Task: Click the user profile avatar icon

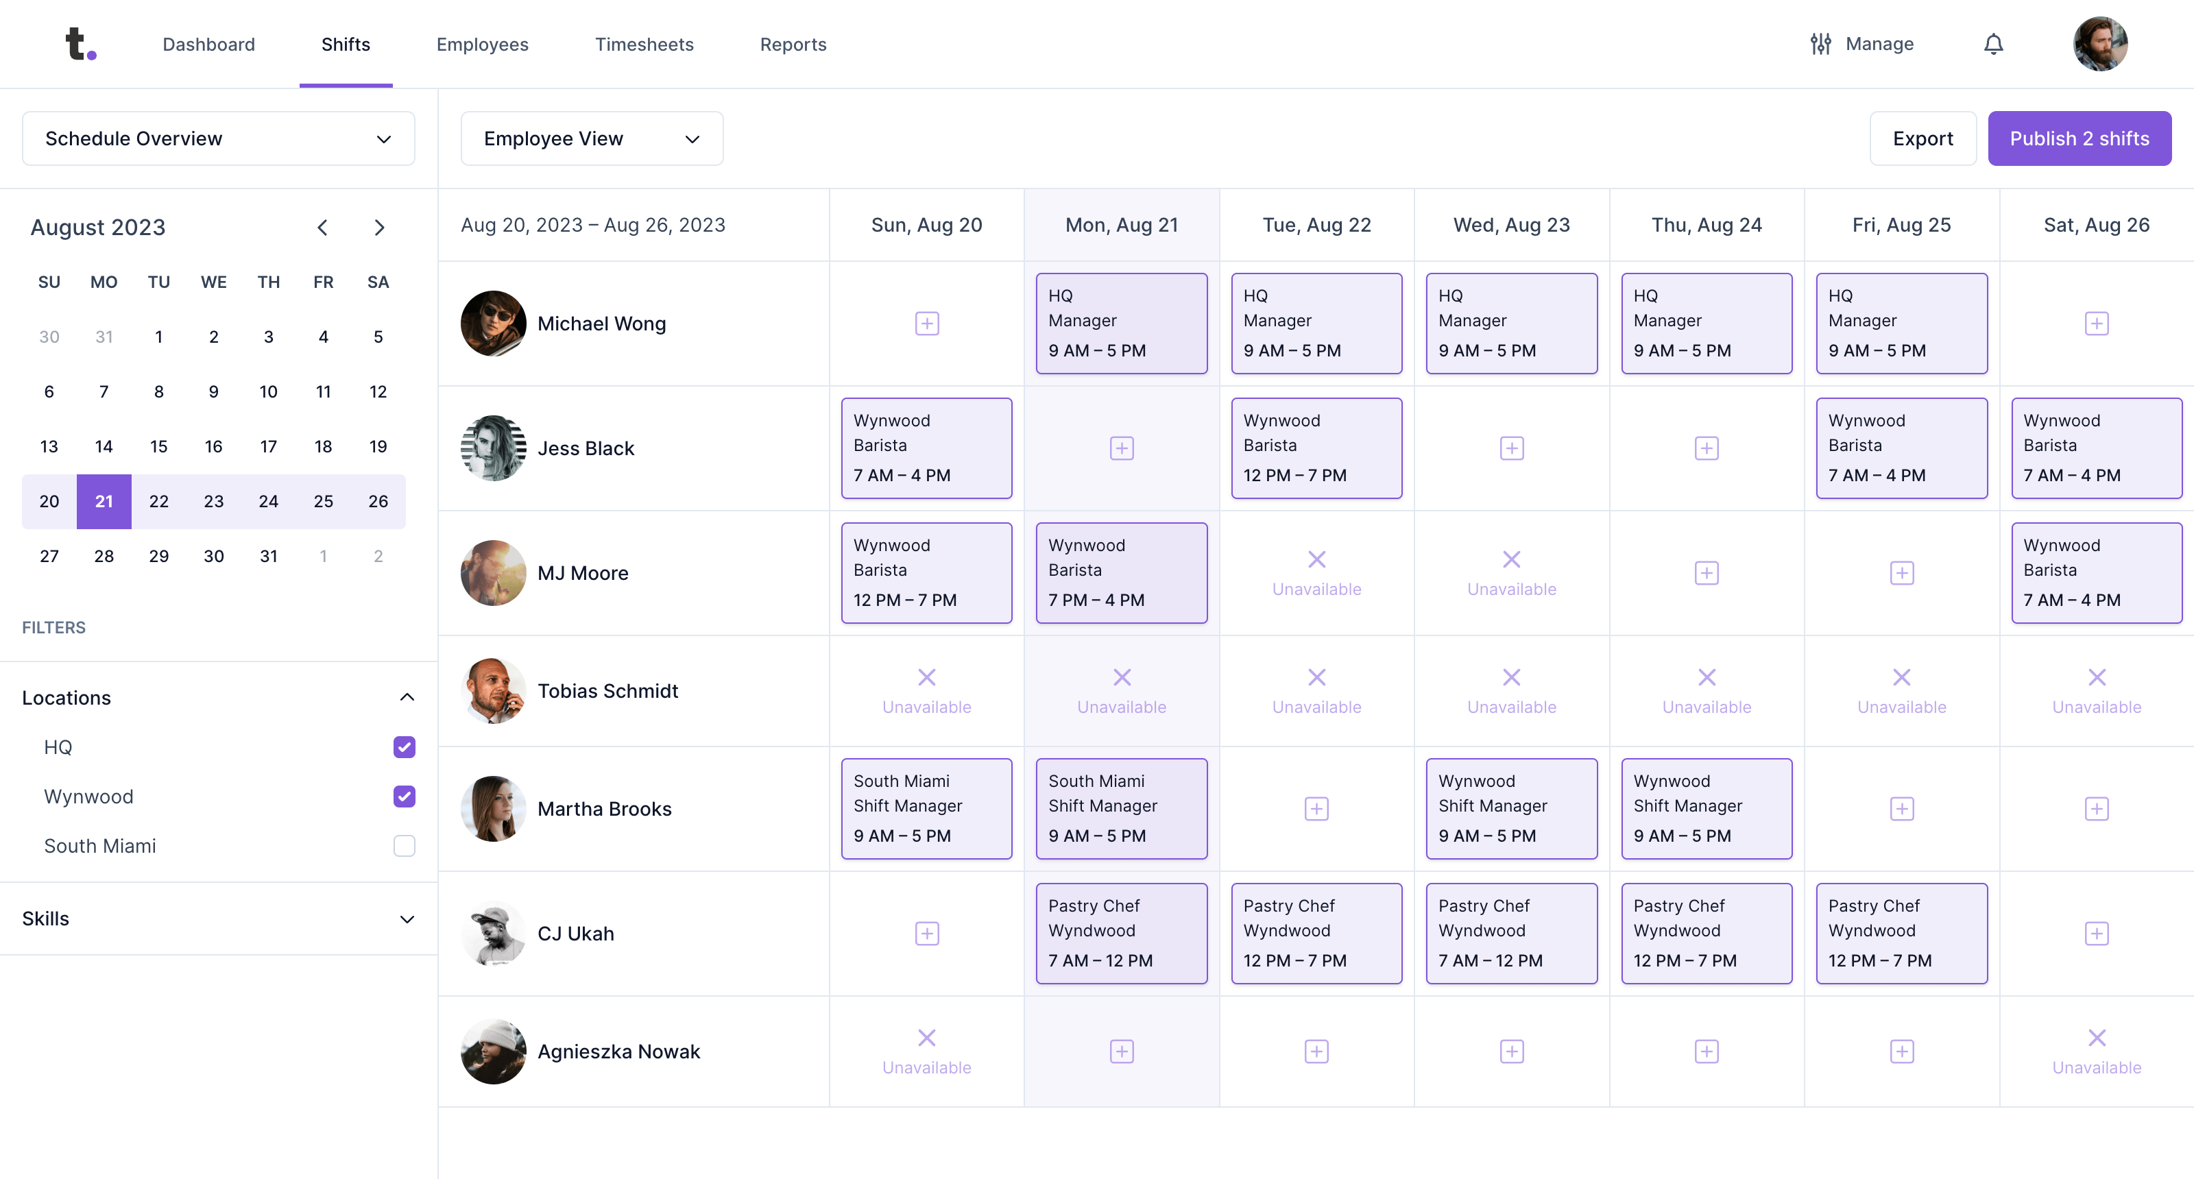Action: [2101, 44]
